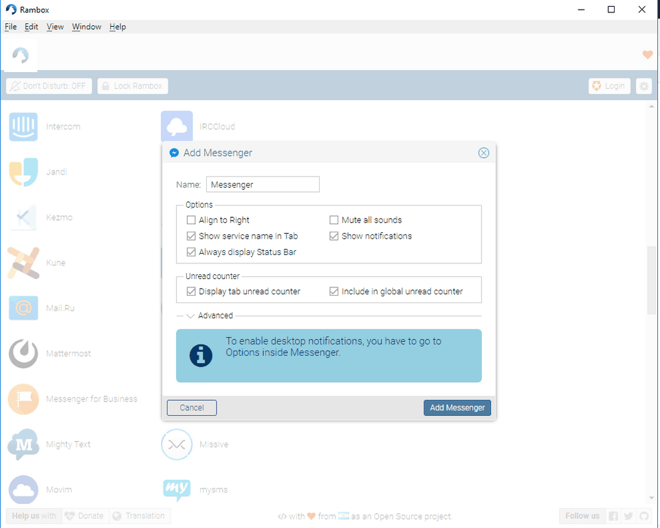Open the Edit menu
The image size is (660, 528).
[x=31, y=27]
